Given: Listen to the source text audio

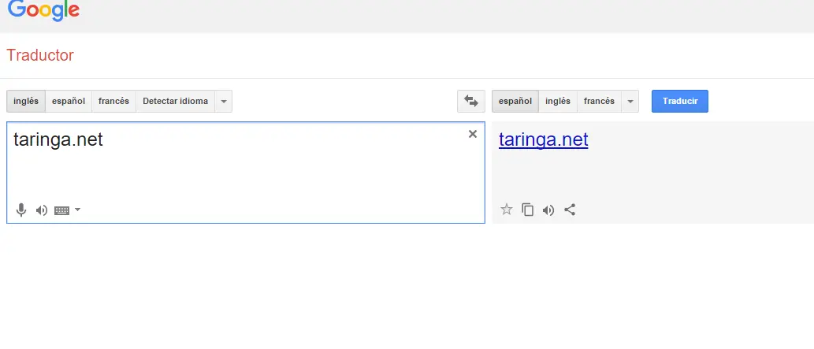Looking at the screenshot, I should pyautogui.click(x=42, y=210).
